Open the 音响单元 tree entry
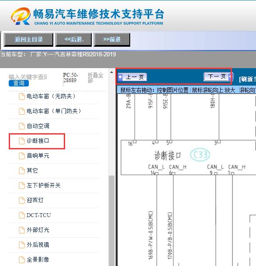256x266 pixels. click(x=38, y=156)
